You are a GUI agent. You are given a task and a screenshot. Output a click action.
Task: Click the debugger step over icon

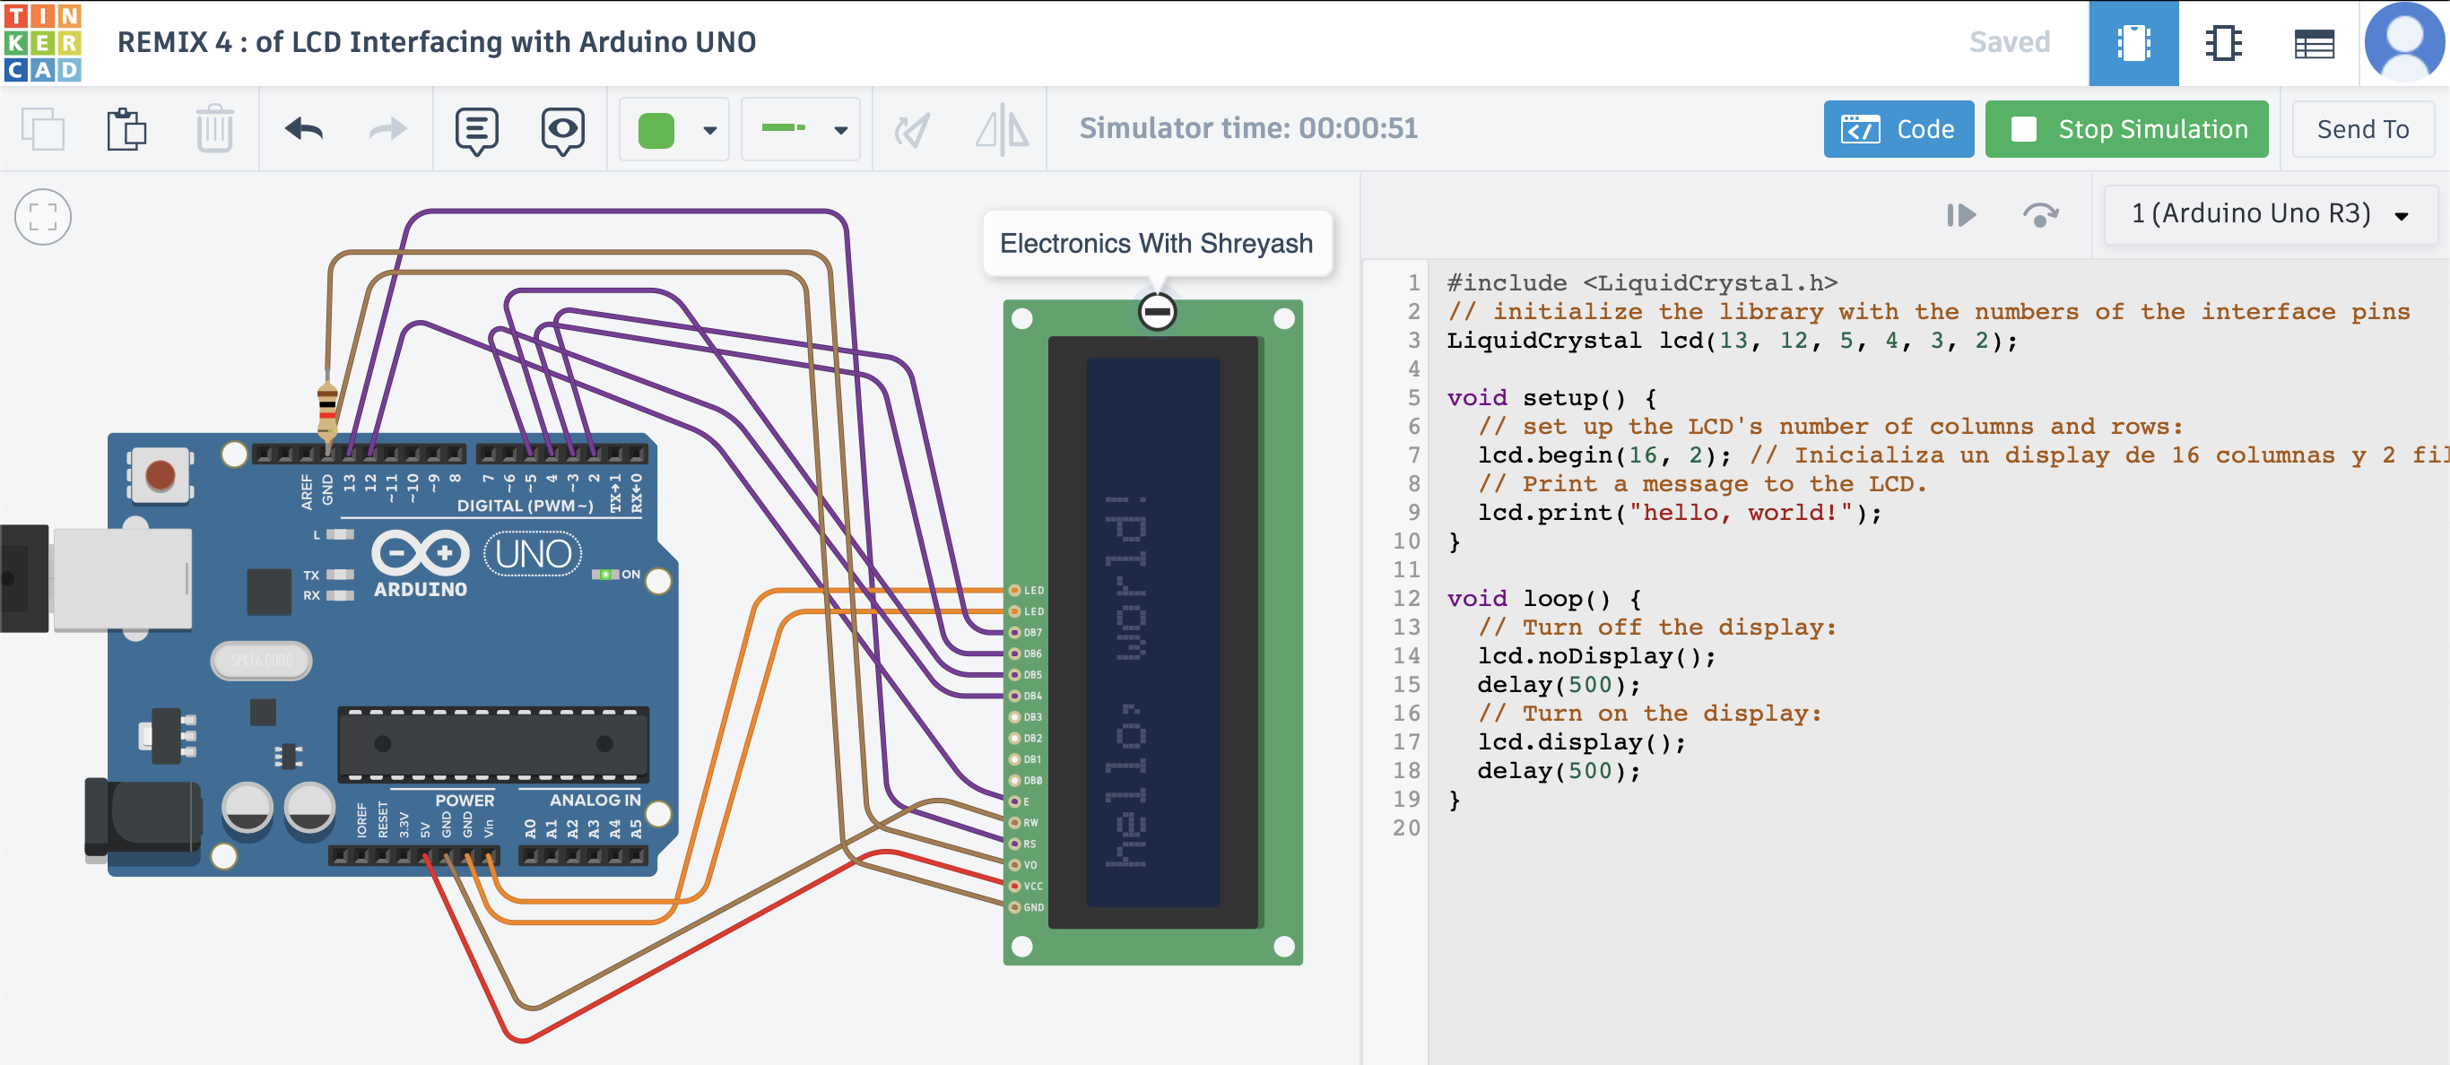2039,215
